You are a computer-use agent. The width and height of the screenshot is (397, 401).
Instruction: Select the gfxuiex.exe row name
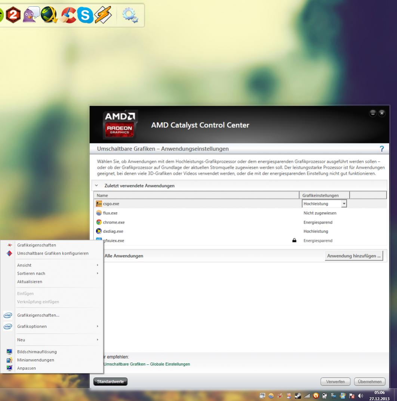[x=114, y=240]
